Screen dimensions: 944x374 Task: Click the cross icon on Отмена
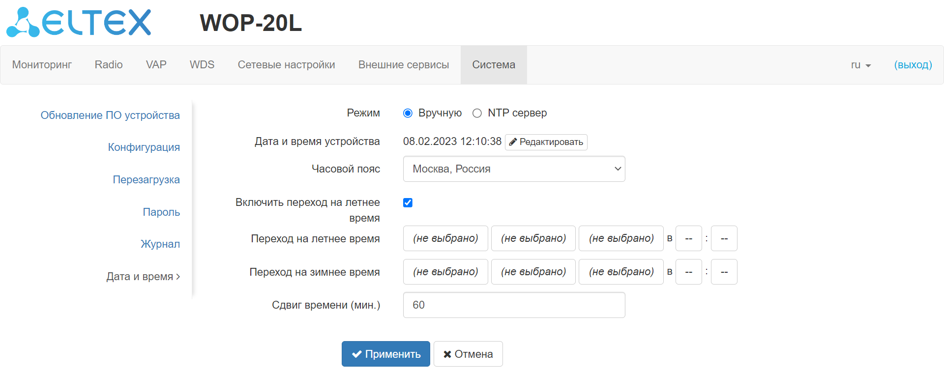447,354
